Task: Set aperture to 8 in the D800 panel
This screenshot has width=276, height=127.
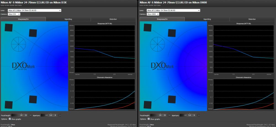Action: [x=194, y=115]
